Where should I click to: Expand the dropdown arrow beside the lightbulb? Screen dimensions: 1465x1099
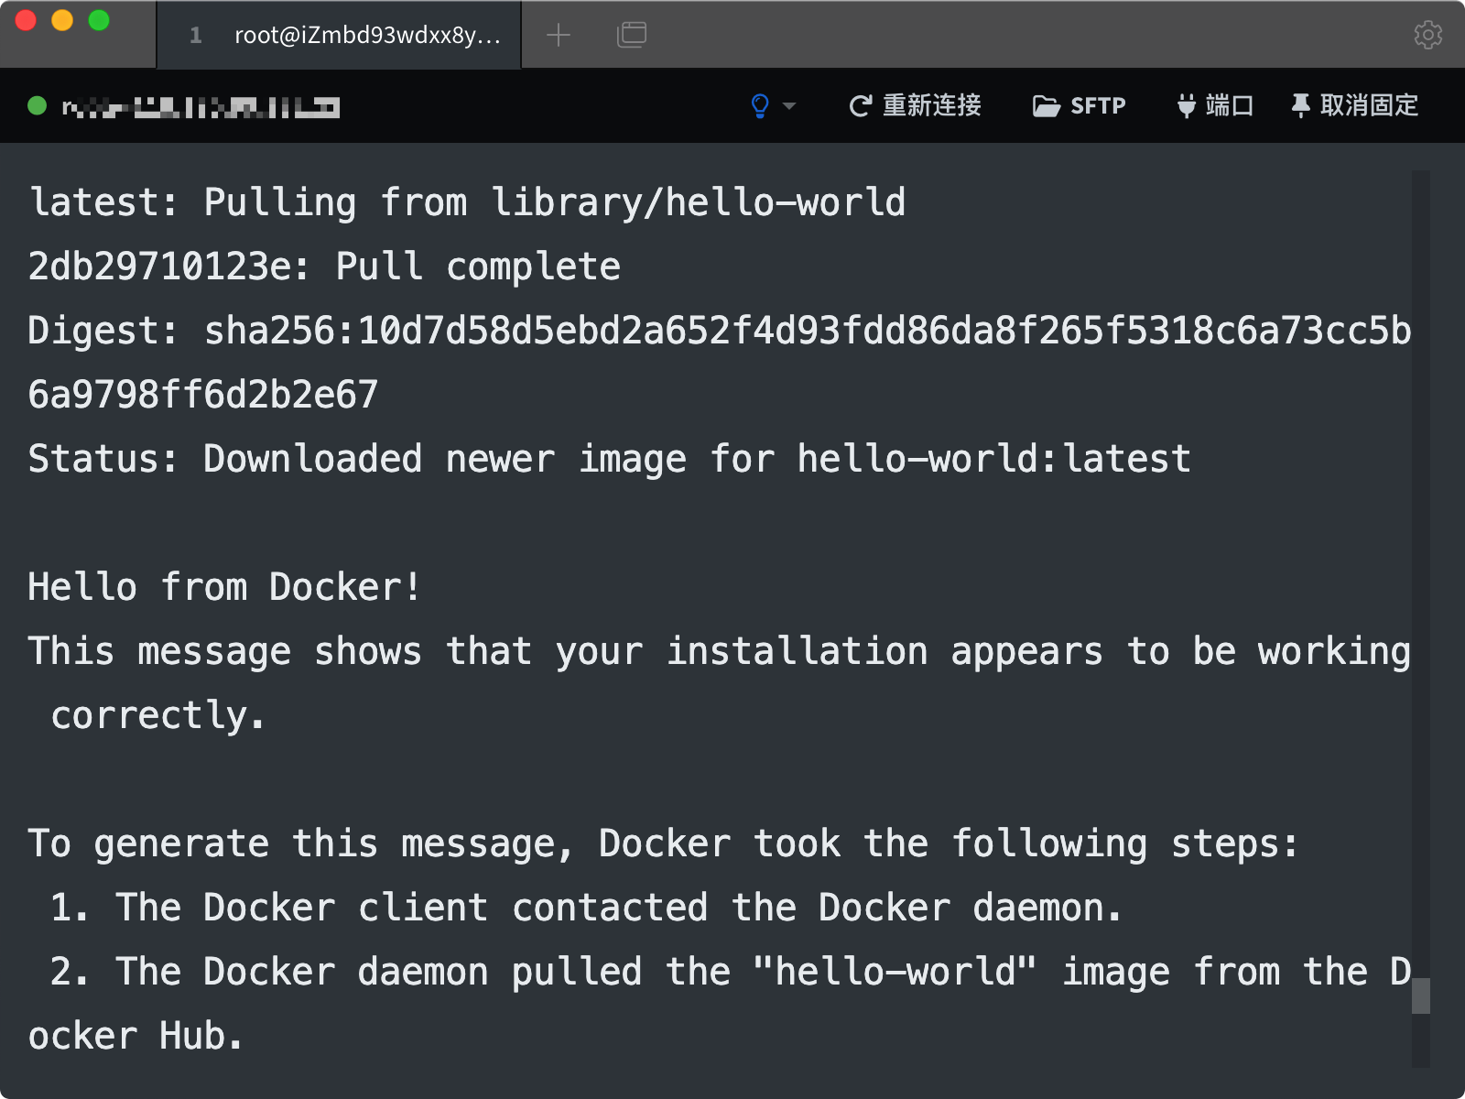point(789,106)
